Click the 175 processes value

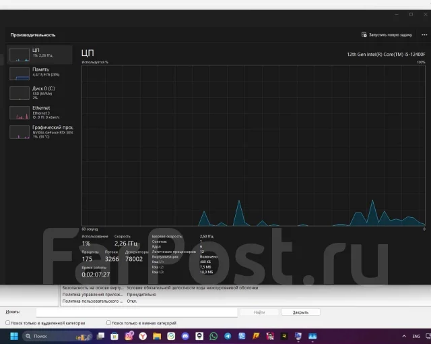pyautogui.click(x=87, y=259)
